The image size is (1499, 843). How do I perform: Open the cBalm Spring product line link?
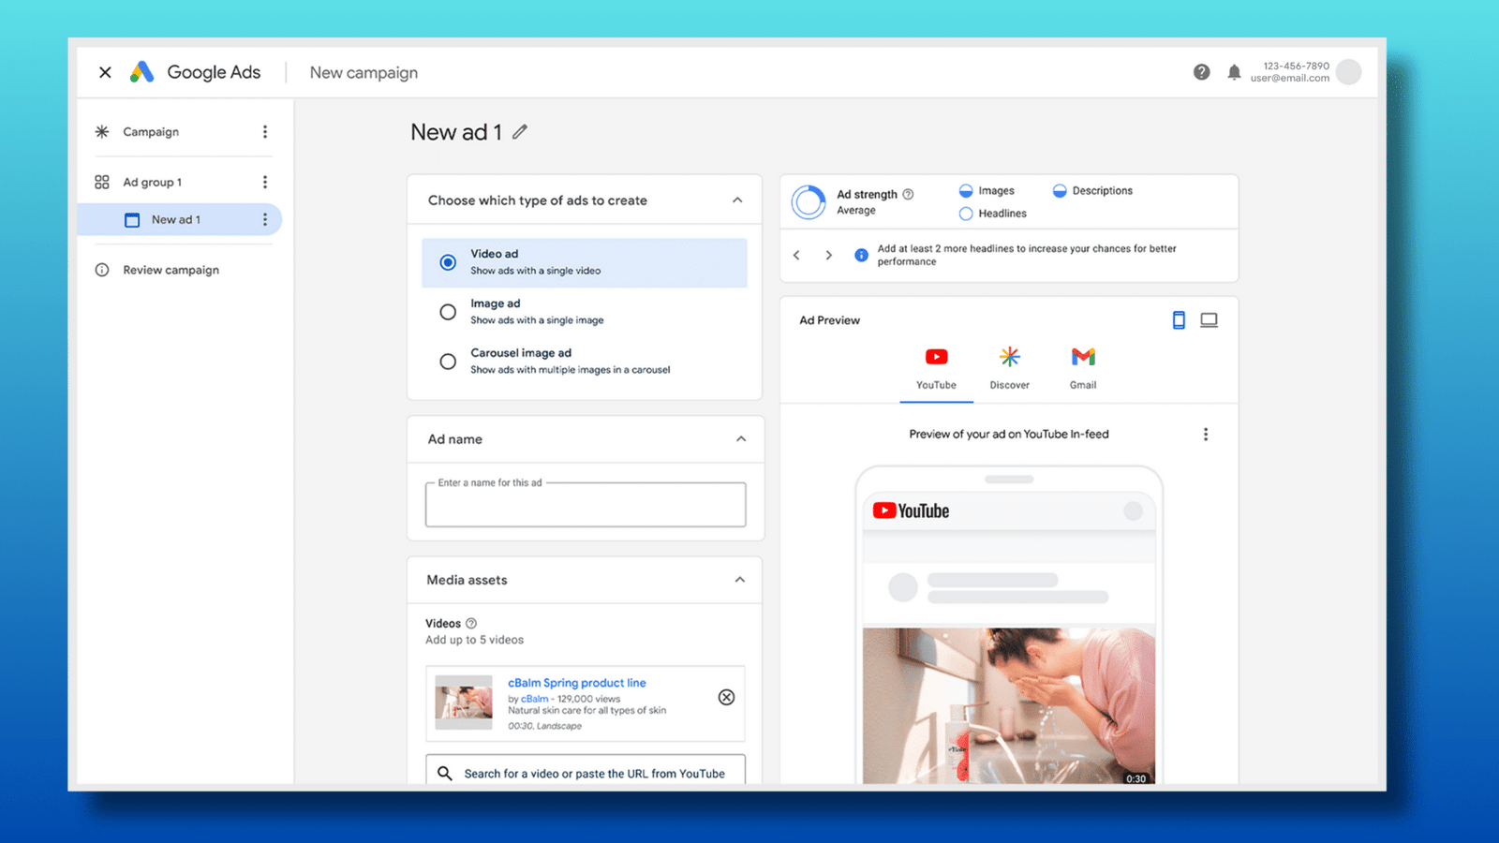[x=576, y=683]
